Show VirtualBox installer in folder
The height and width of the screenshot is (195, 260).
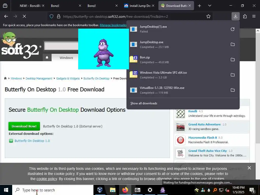point(233,90)
